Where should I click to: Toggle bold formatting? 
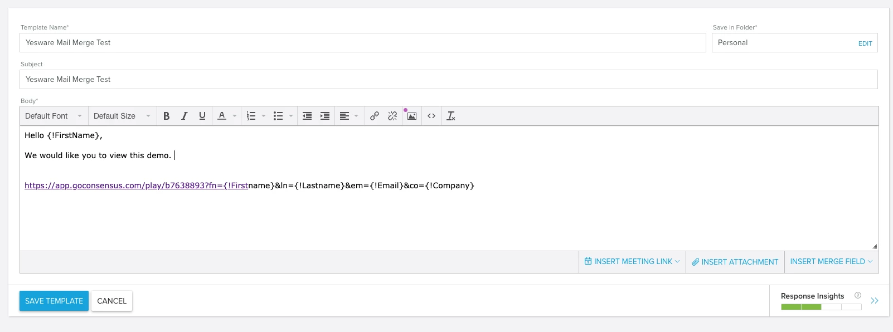[x=166, y=116]
